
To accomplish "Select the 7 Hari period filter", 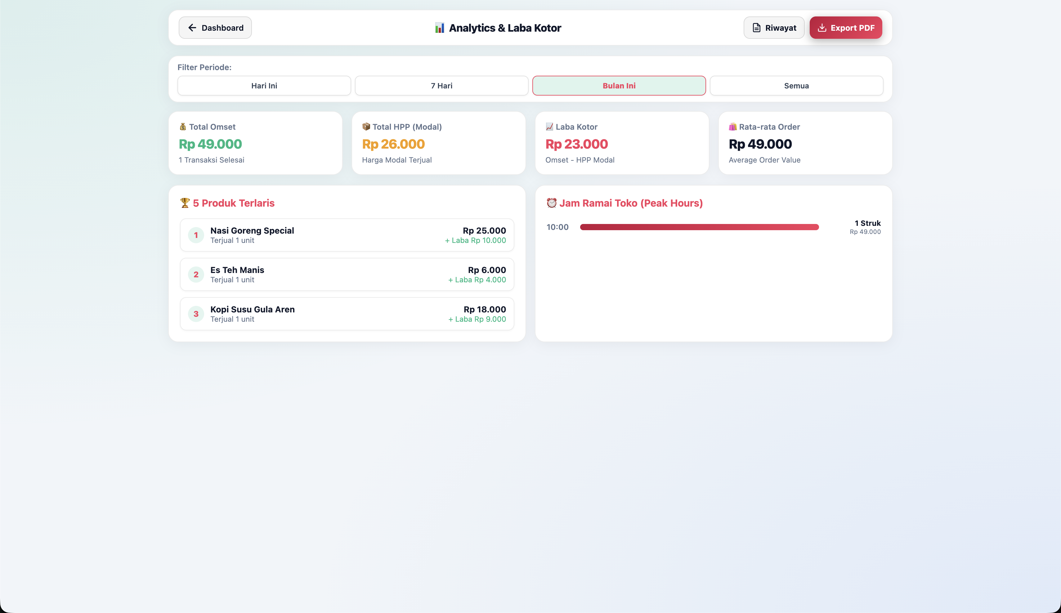I will click(441, 86).
